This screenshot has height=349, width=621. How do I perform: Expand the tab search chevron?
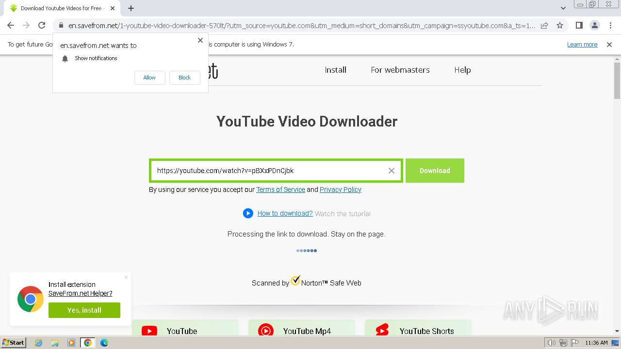click(x=563, y=8)
